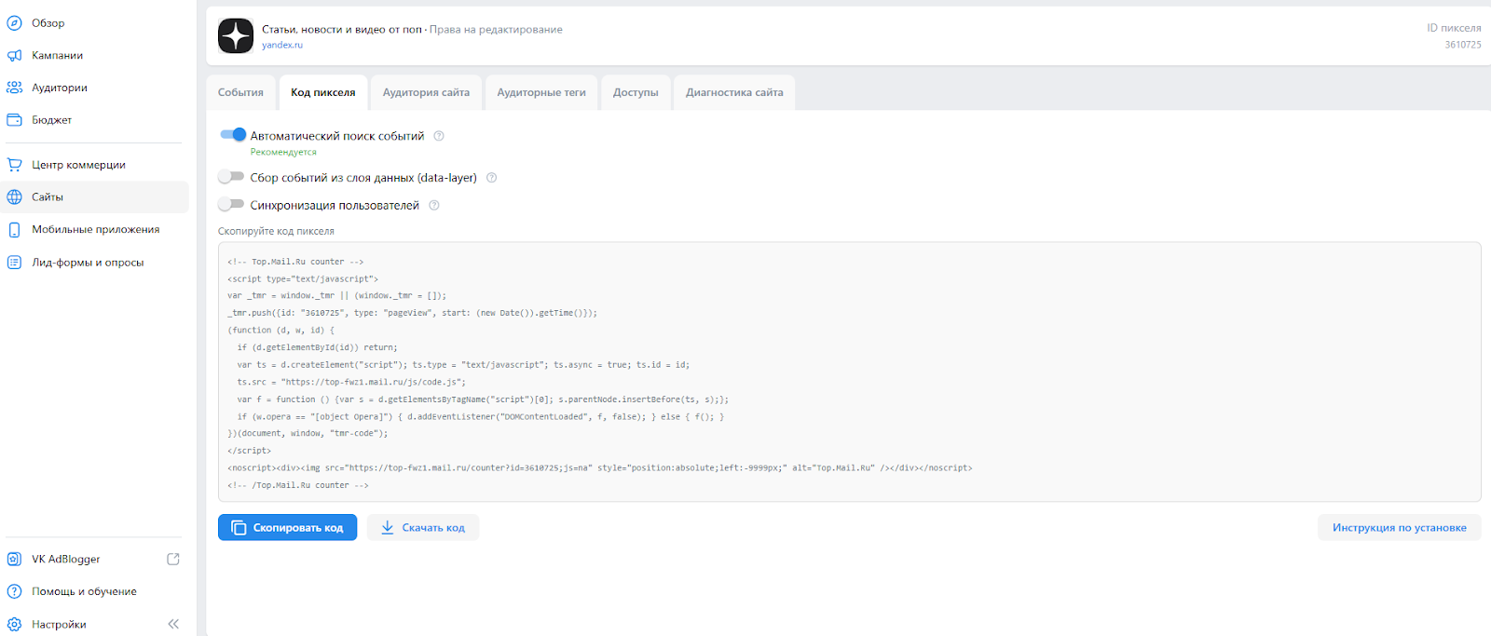
Task: Click the Скопировать код button
Action: tap(287, 528)
